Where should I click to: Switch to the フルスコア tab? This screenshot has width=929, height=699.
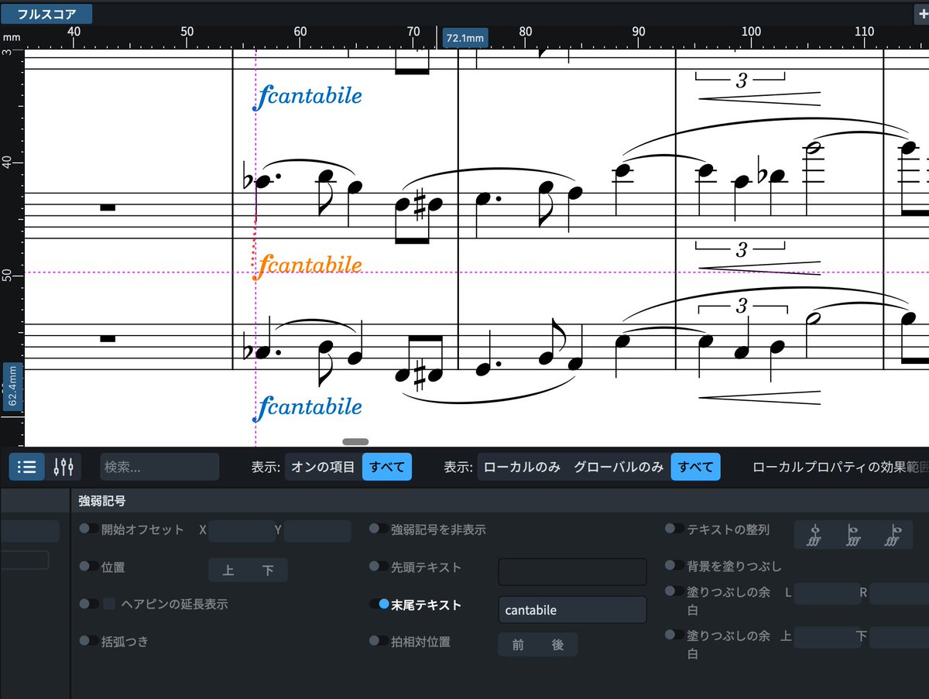coord(46,13)
